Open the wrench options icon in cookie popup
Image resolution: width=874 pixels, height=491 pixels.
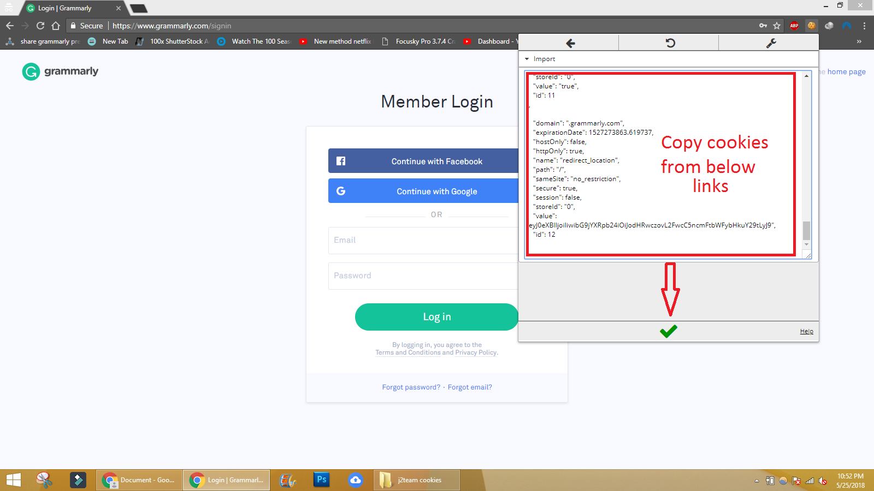771,43
